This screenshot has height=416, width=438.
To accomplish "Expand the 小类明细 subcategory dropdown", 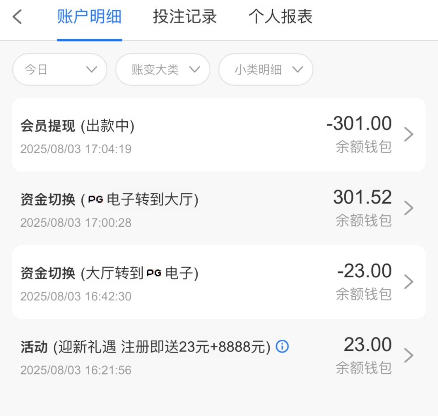I will pos(266,70).
